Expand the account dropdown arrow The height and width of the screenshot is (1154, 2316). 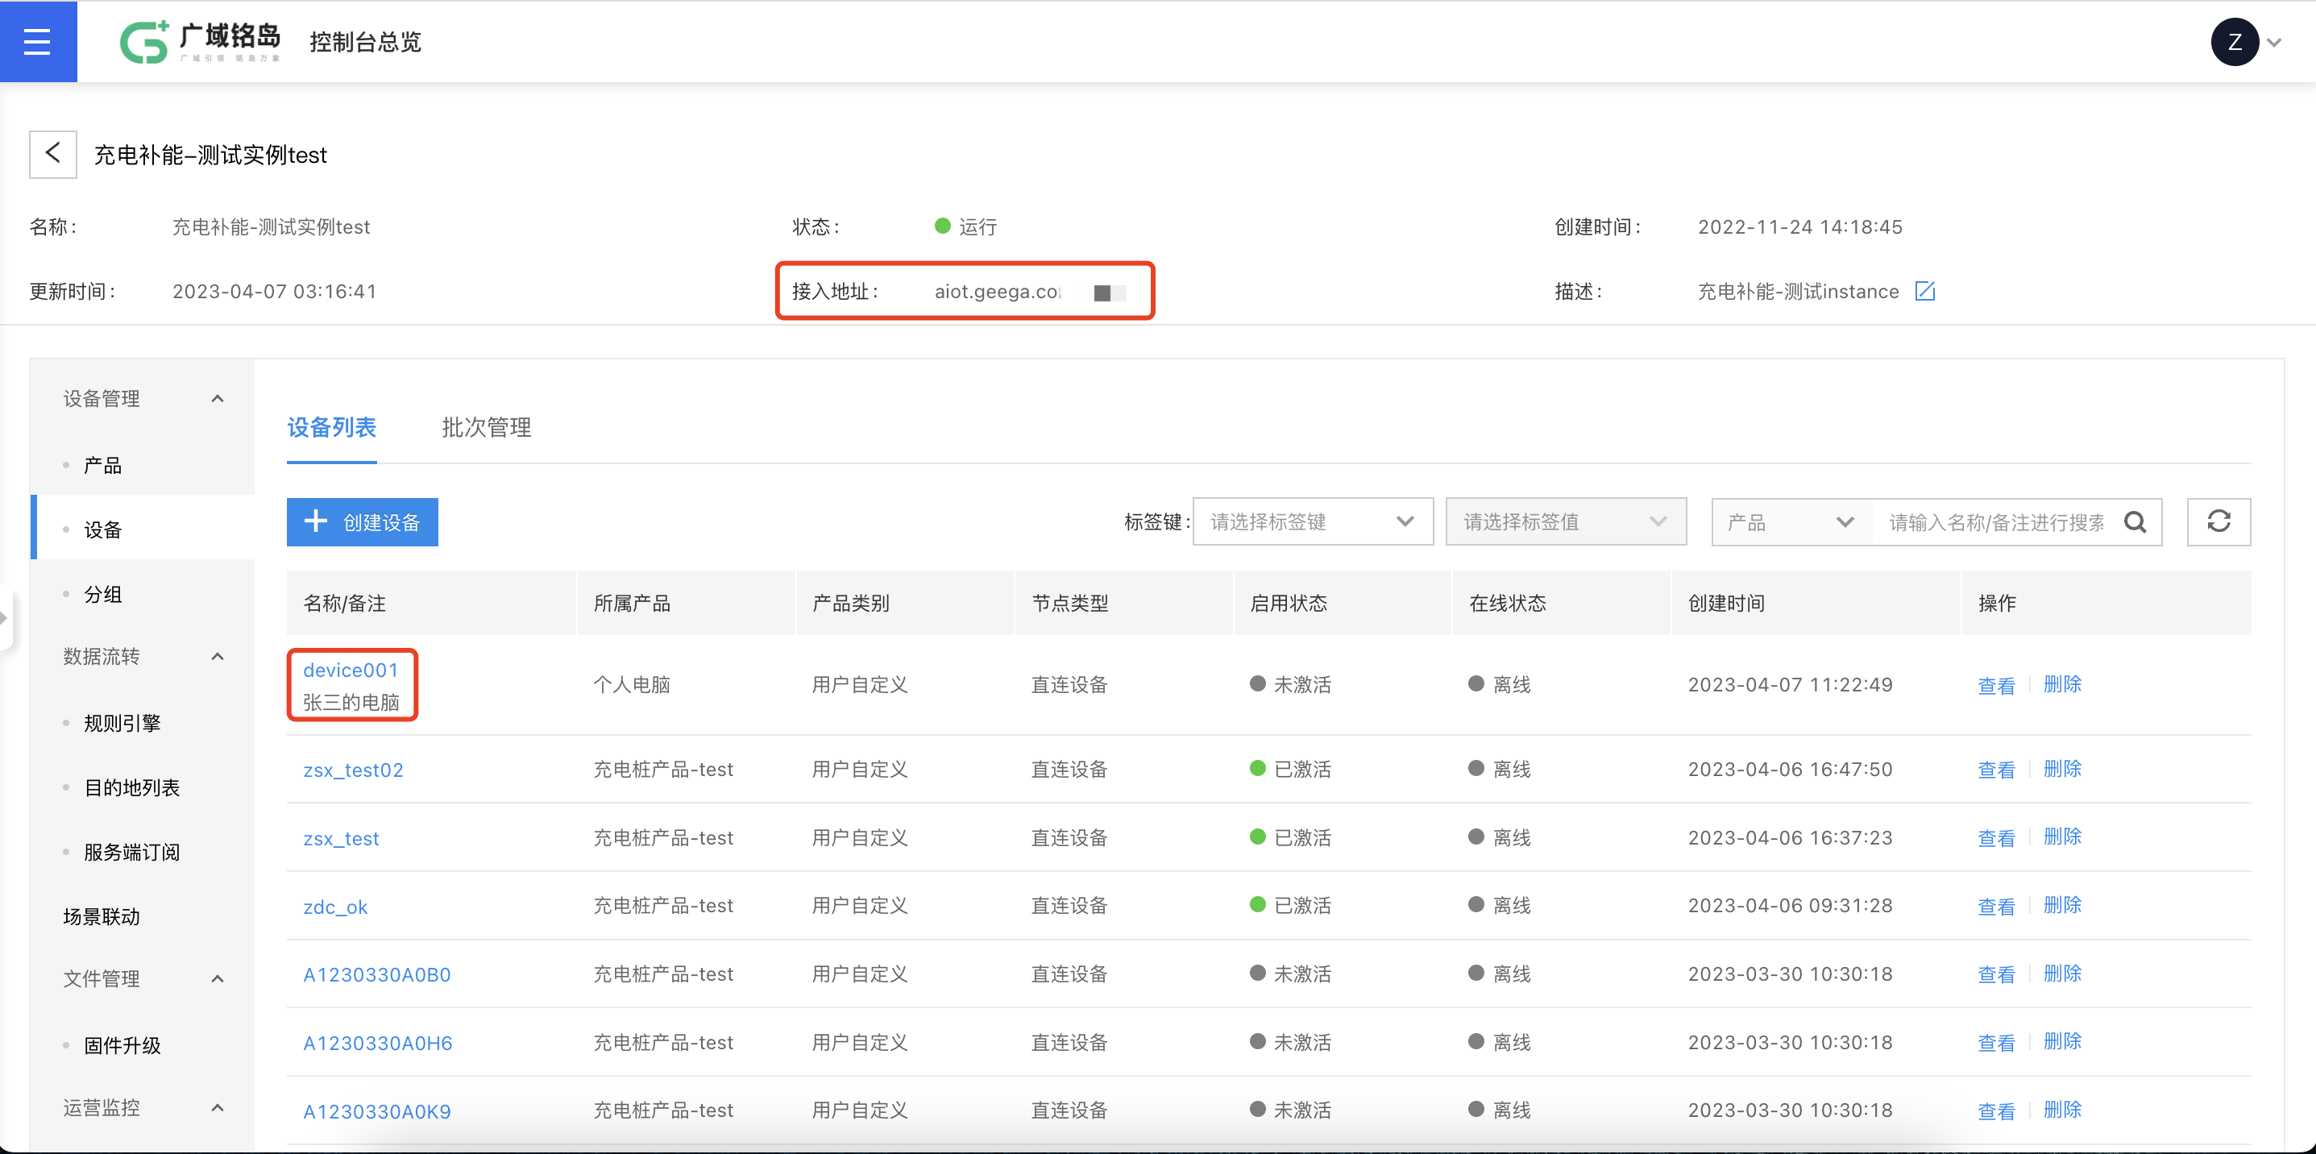2275,42
